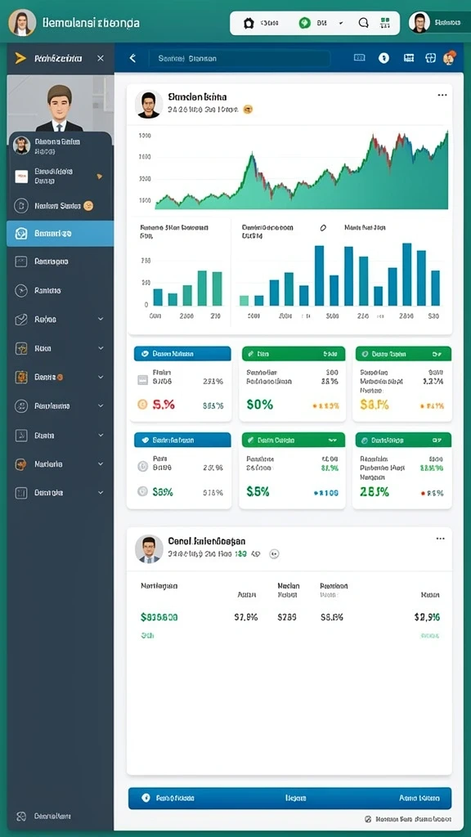Image resolution: width=471 pixels, height=837 pixels.
Task: Open three-dot menu on the line chart card
Action: click(442, 95)
